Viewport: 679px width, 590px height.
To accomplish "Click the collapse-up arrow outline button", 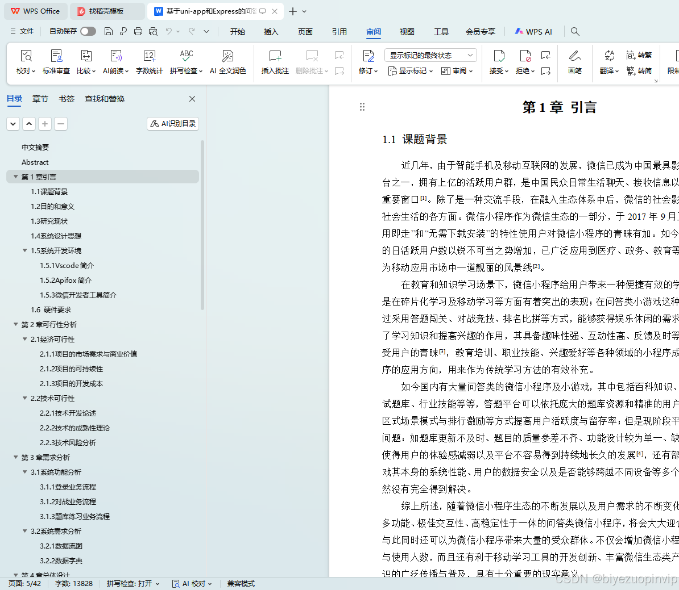I will [29, 124].
